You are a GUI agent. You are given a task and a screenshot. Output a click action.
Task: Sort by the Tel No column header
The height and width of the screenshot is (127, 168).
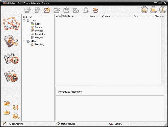[x=78, y=16]
